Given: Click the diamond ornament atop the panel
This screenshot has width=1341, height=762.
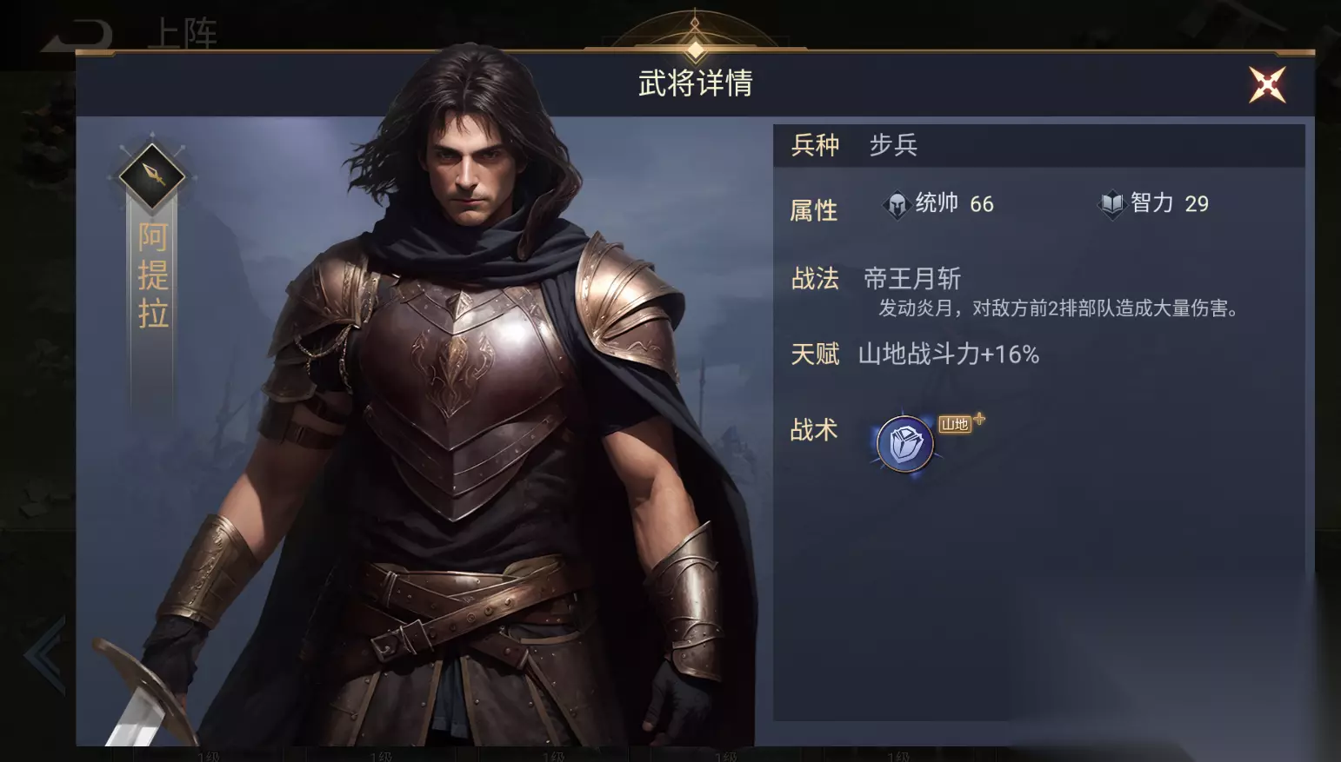Looking at the screenshot, I should pos(695,48).
